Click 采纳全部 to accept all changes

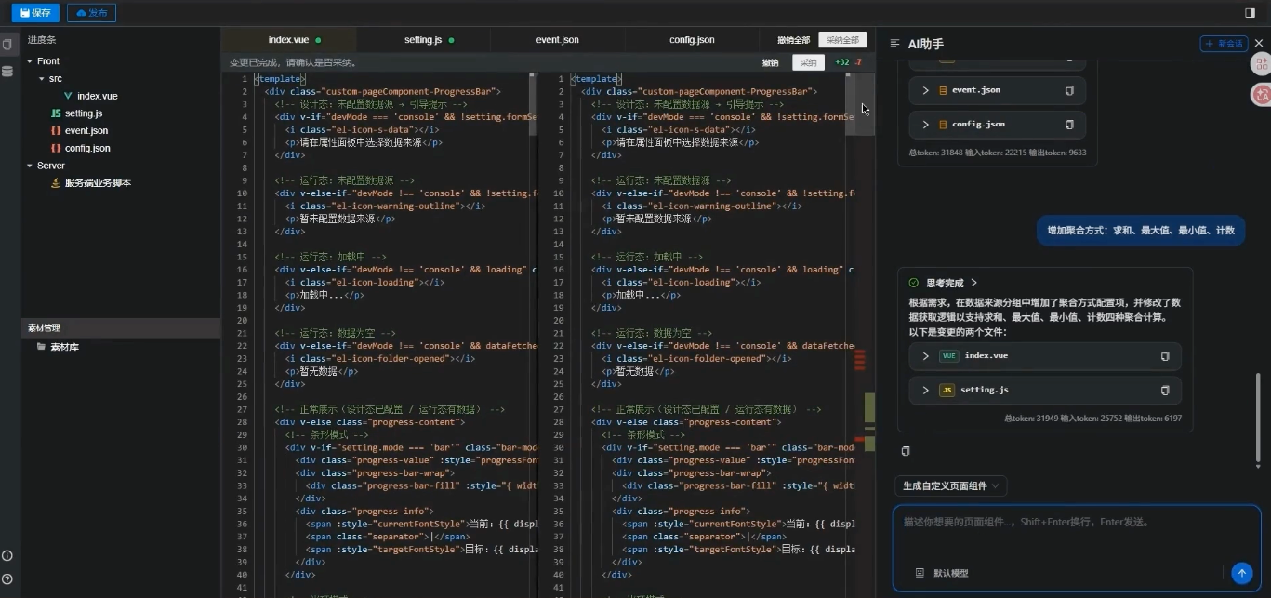(x=842, y=40)
